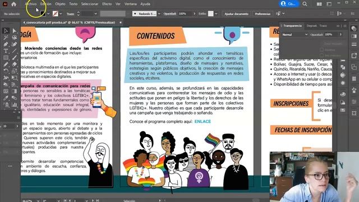
Task: Switch to the Degradado panel tab
Action: [312, 26]
